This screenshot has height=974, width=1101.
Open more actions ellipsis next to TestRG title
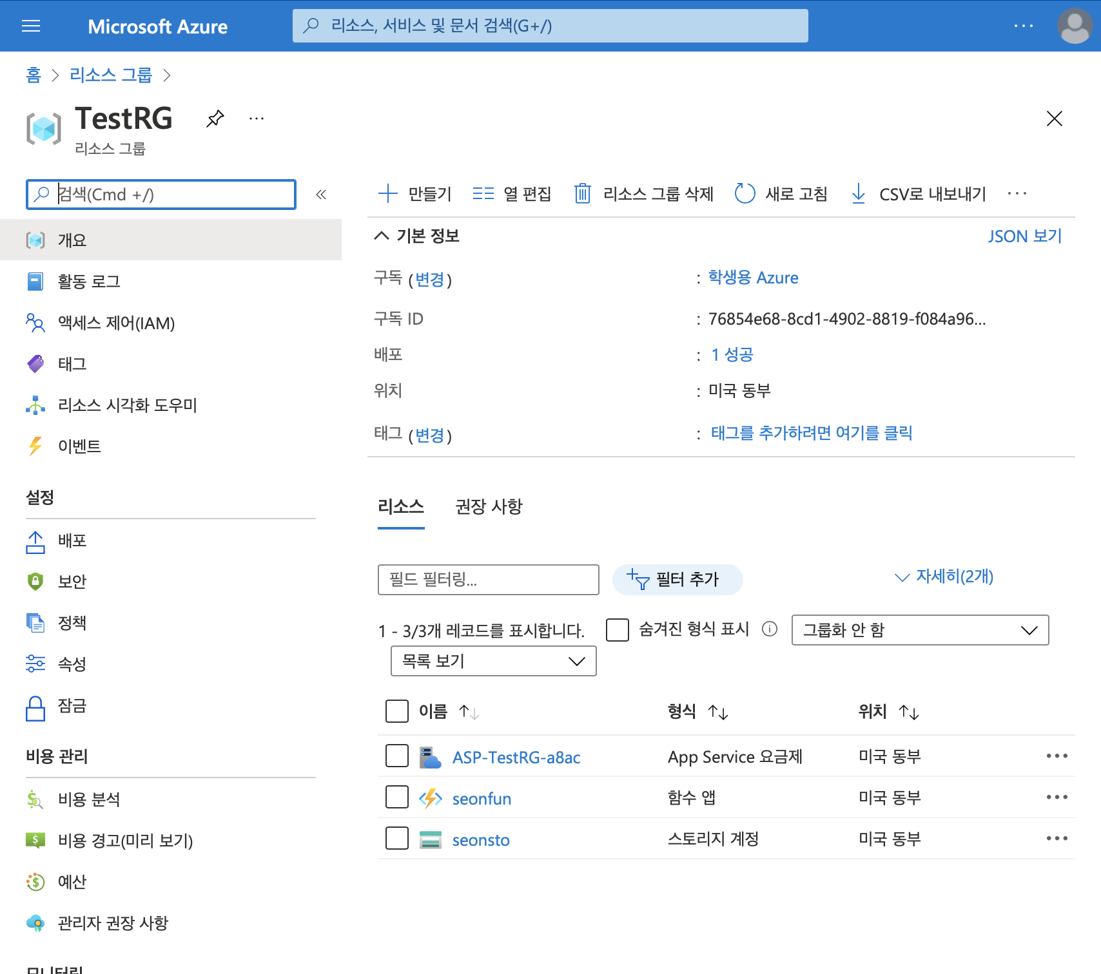point(257,119)
